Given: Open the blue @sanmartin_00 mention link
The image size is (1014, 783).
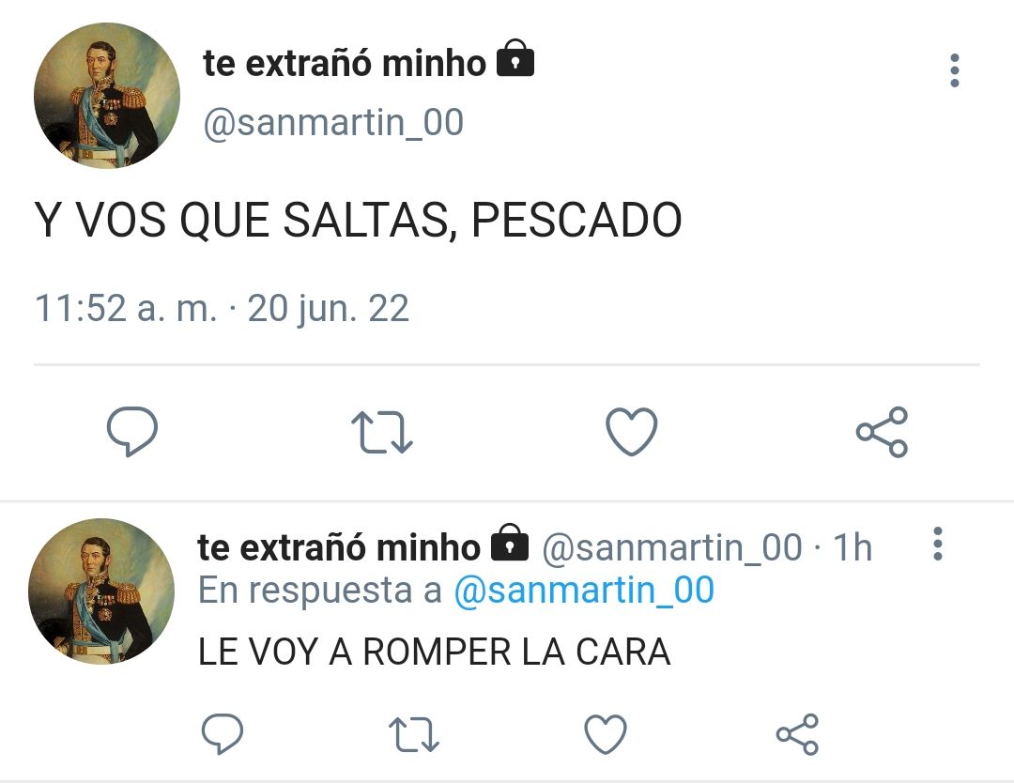Looking at the screenshot, I should click(x=584, y=590).
